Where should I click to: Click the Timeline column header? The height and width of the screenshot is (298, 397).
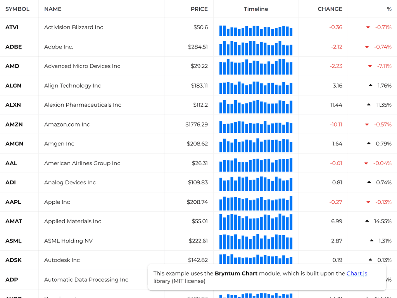(256, 9)
